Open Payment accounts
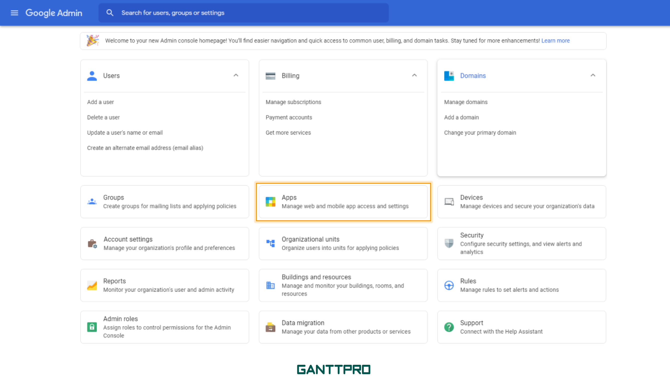This screenshot has width=670, height=389. pyautogui.click(x=289, y=117)
